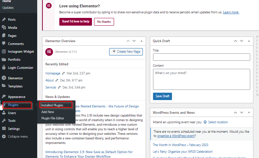This screenshot has height=158, width=259.
Task: Click the Users person icon
Action: [4, 113]
